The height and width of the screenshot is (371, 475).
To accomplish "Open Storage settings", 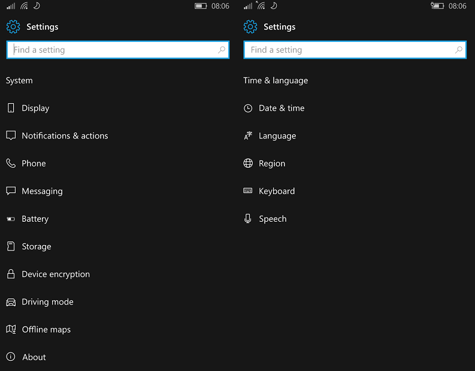I will tap(37, 247).
